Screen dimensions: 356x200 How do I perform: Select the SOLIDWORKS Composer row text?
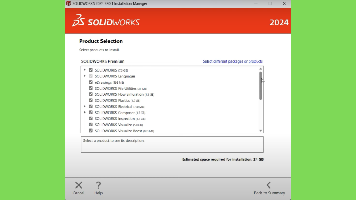point(120,113)
